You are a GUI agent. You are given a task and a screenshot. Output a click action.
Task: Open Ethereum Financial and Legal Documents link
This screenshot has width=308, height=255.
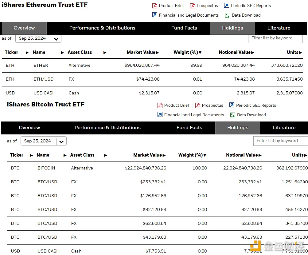[189, 15]
